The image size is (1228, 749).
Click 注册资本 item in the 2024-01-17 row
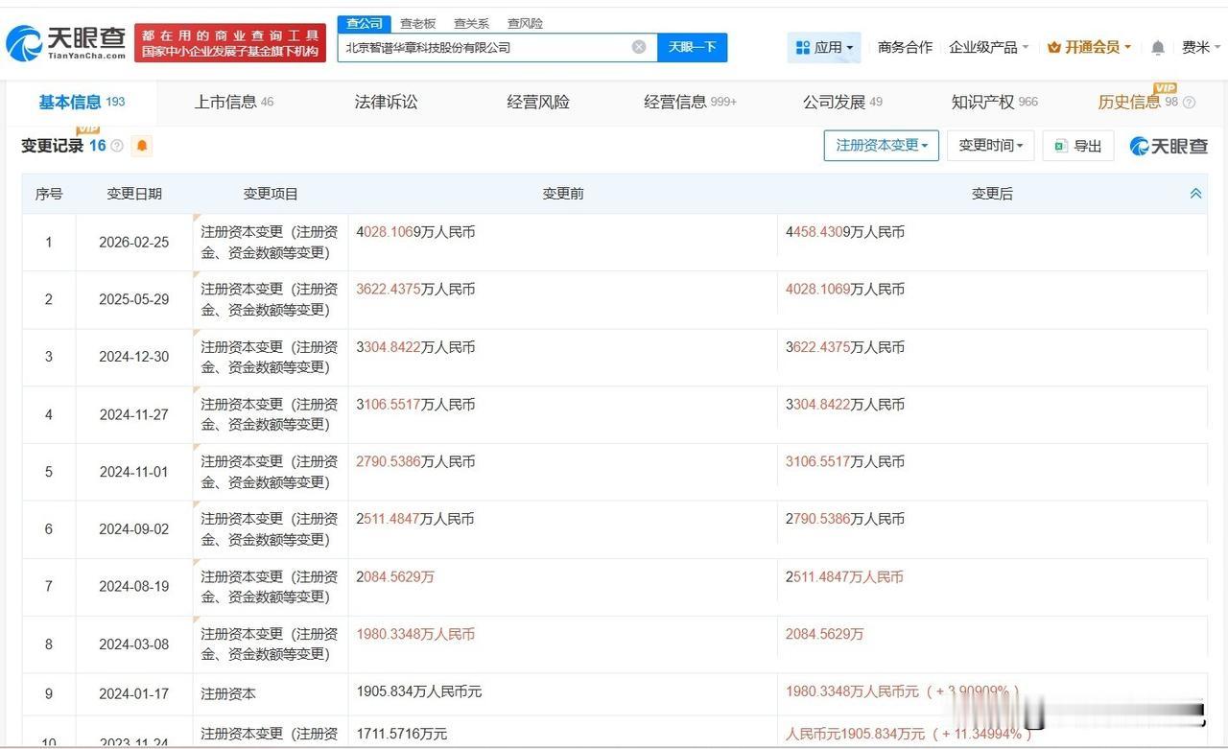point(228,693)
